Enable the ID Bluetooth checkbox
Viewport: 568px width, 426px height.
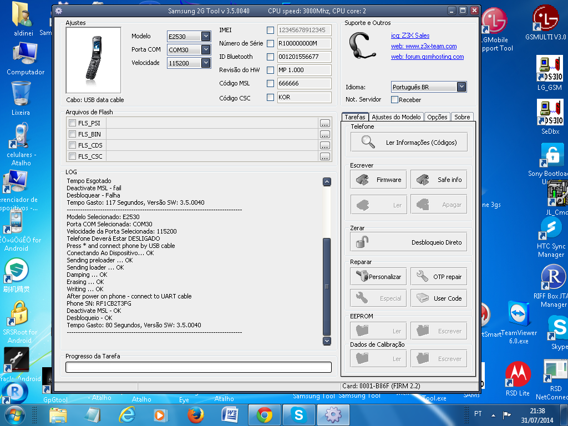[270, 57]
